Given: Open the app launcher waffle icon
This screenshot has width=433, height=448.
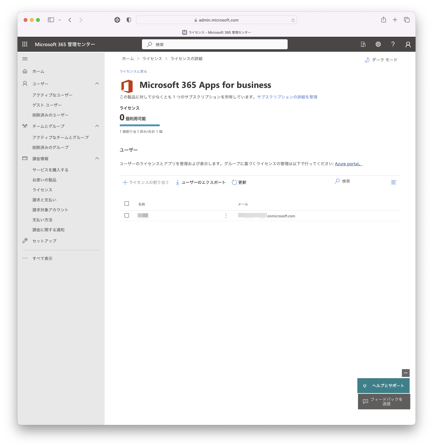Looking at the screenshot, I should [25, 44].
